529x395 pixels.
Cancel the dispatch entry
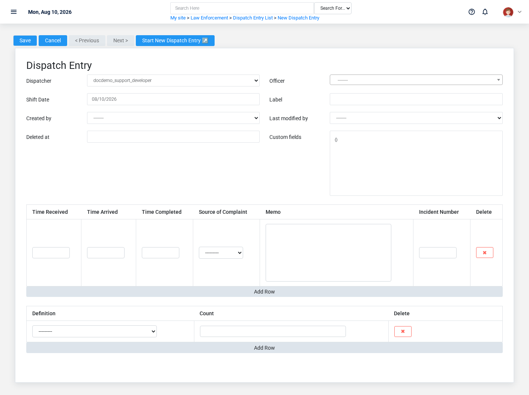pos(53,40)
